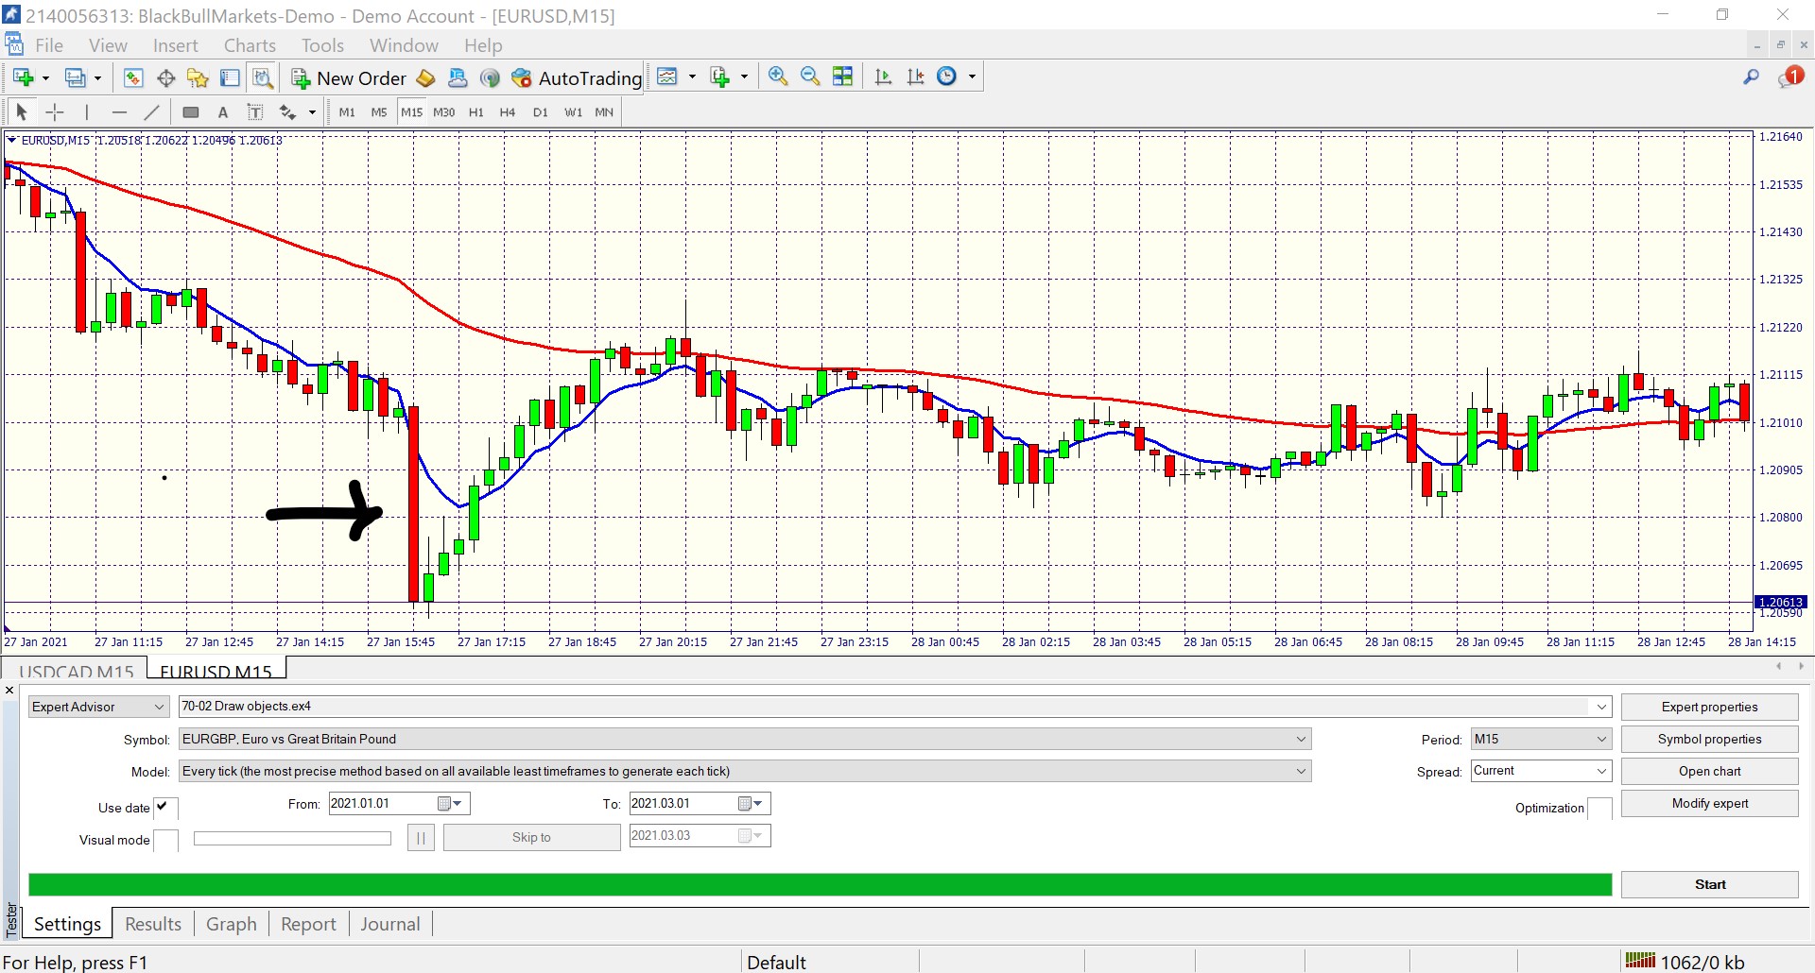Open the New Order window
1815x973 pixels.
(349, 78)
